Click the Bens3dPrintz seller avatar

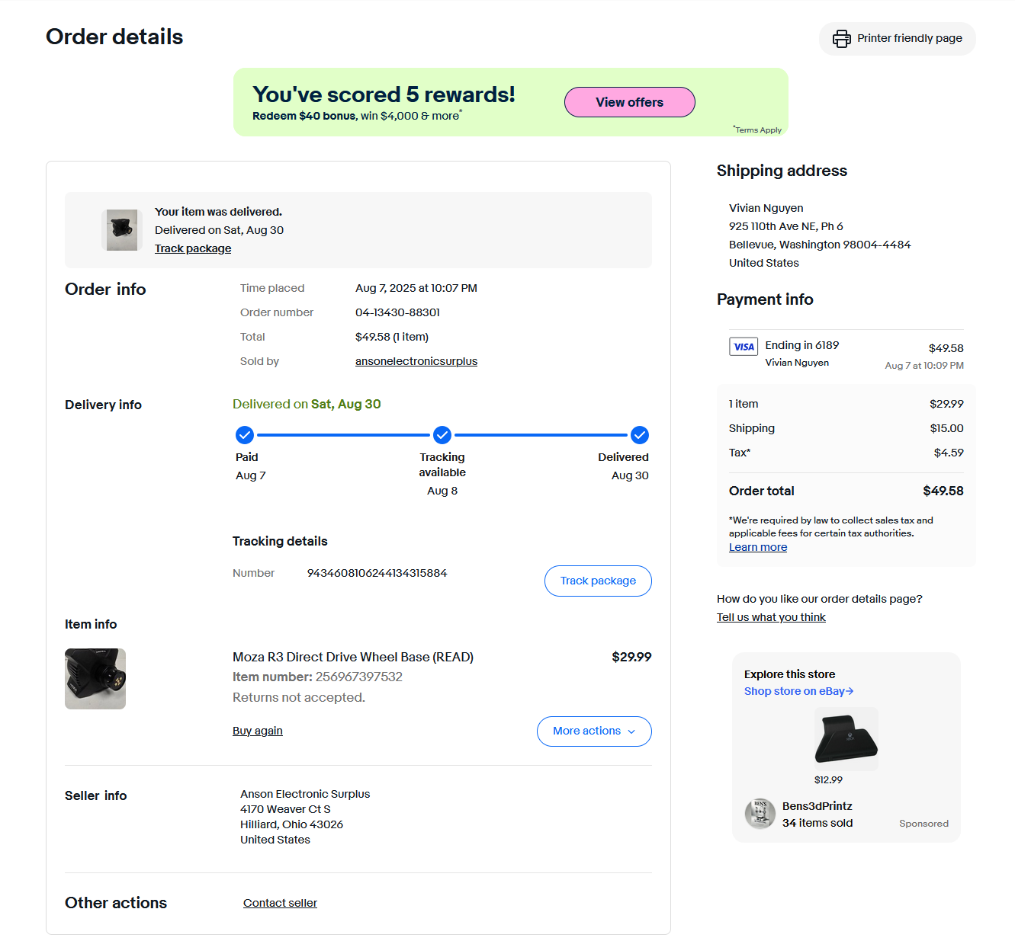click(x=760, y=814)
